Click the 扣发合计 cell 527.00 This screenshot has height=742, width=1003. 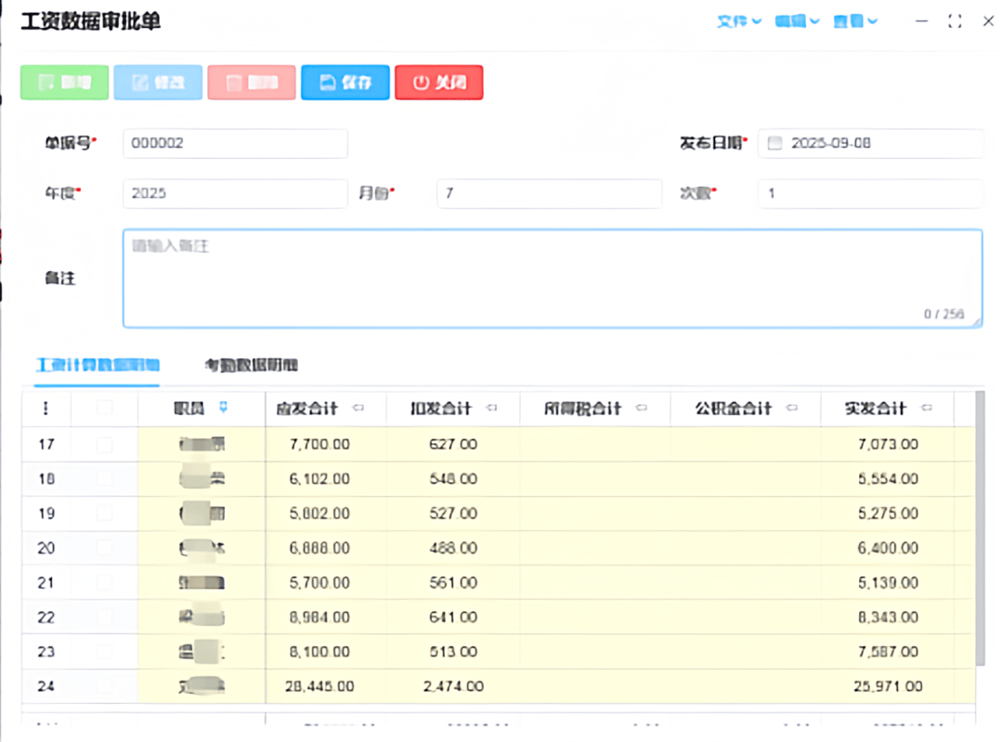(x=453, y=514)
